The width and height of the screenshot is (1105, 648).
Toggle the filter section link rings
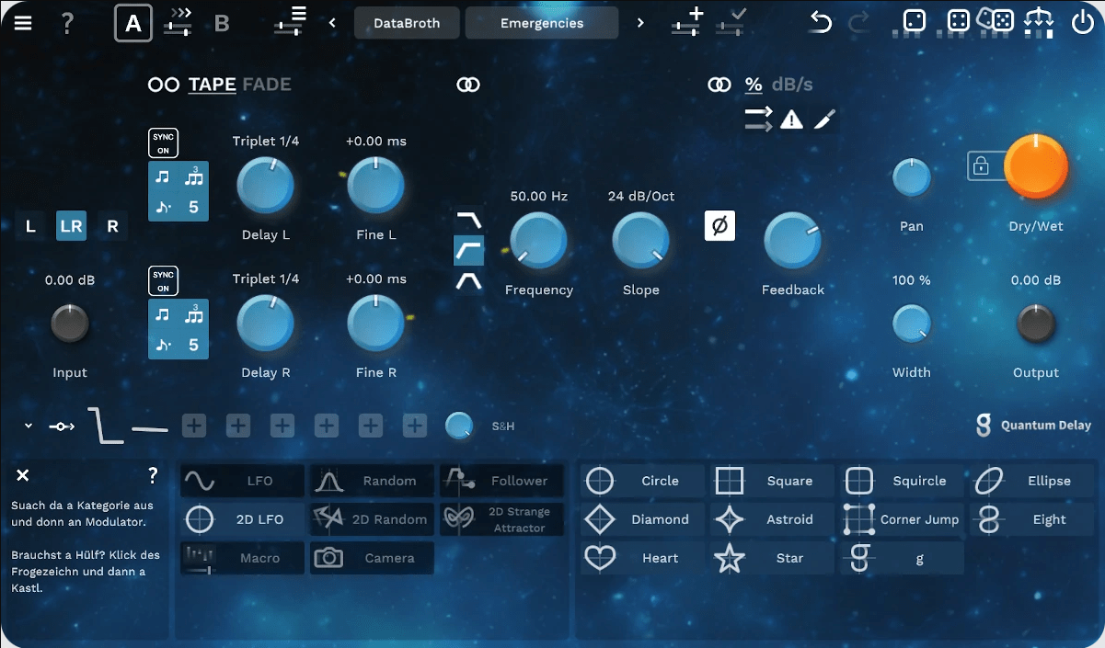468,85
